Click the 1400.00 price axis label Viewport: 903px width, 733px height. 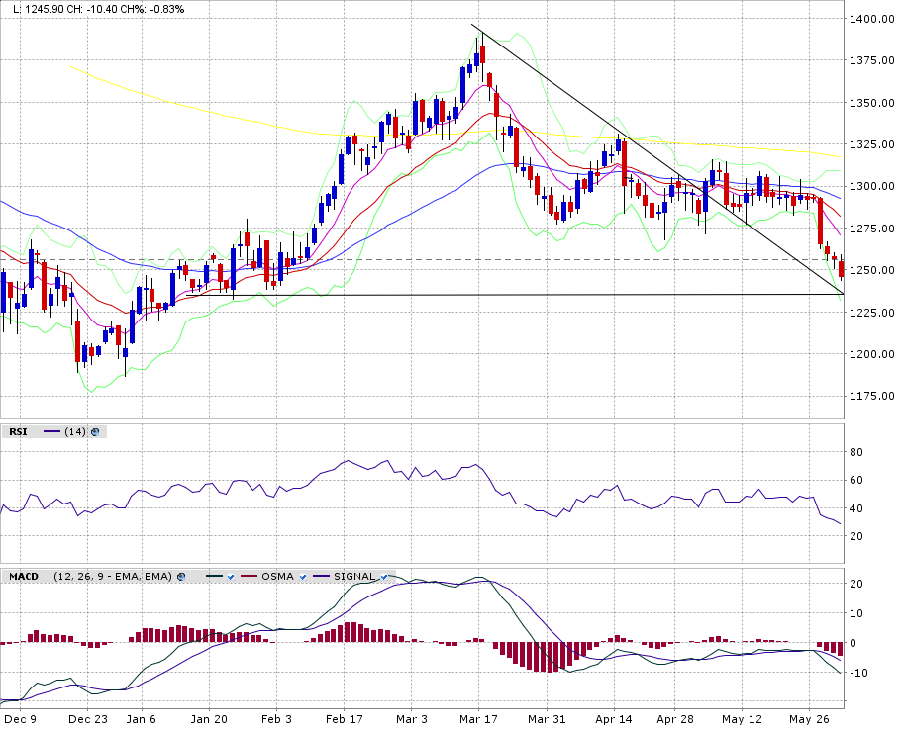coord(872,19)
